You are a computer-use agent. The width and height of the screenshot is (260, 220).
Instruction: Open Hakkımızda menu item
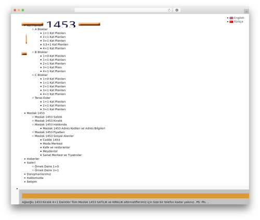(x=35, y=178)
